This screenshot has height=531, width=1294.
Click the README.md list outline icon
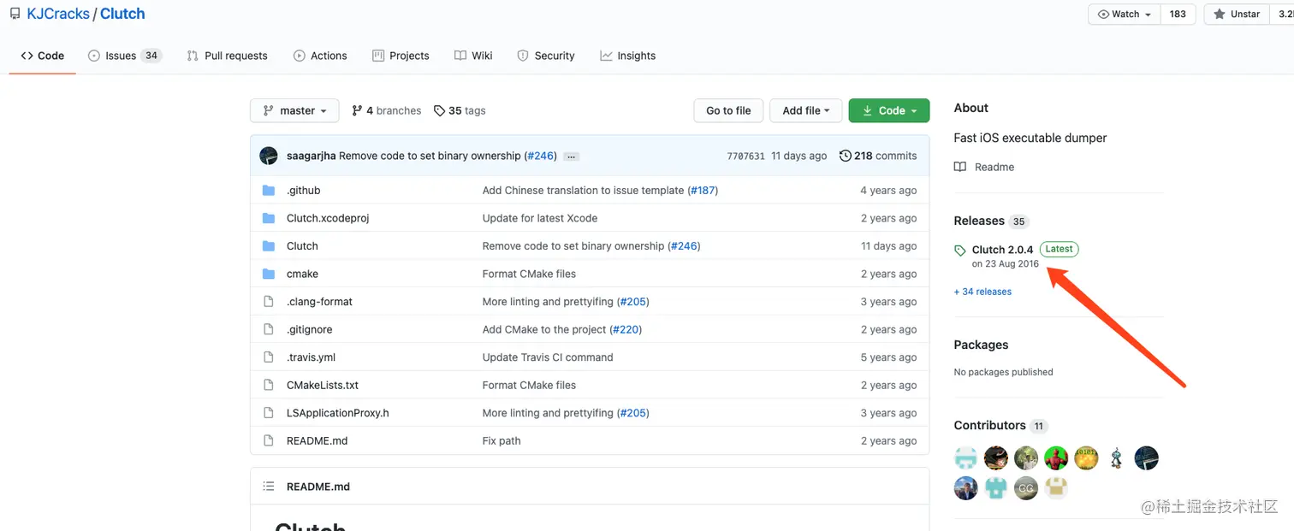coord(269,487)
